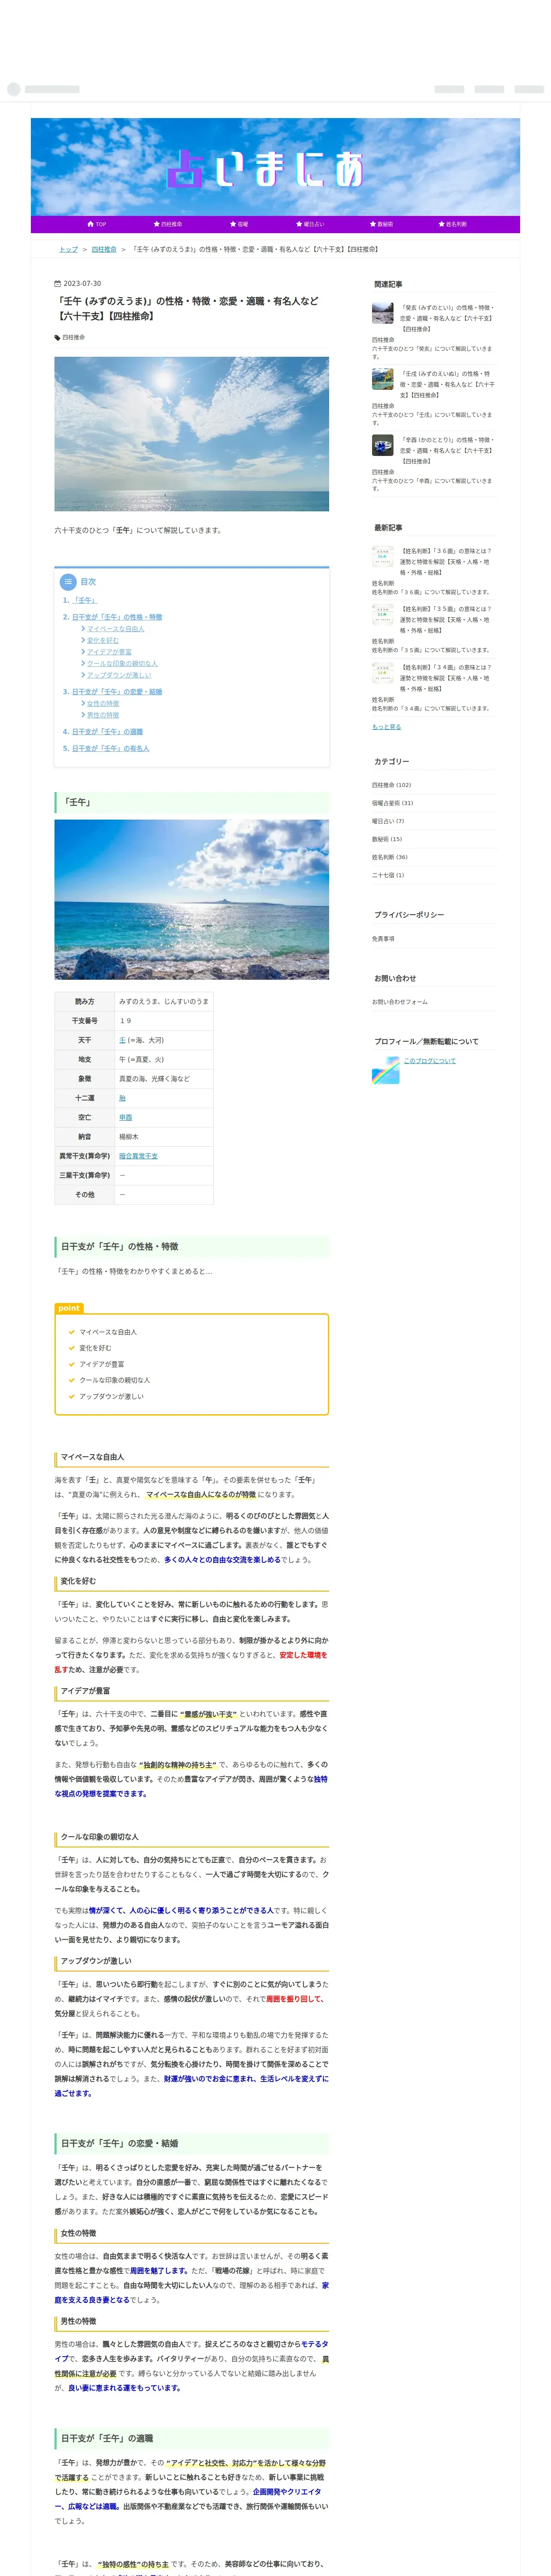Viewport: 551px width, 2576px height.
Task: Click chevron beside クールな印象の親切な人 in contents
Action: tap(83, 663)
